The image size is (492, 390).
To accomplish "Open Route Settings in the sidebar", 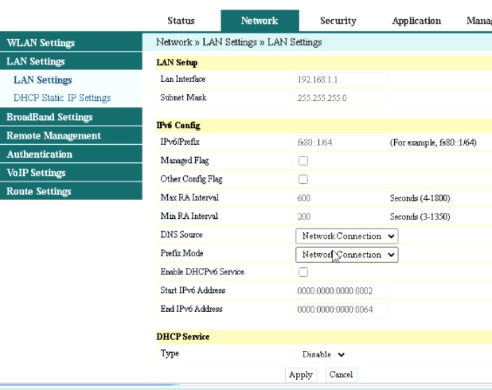I will coord(71,191).
